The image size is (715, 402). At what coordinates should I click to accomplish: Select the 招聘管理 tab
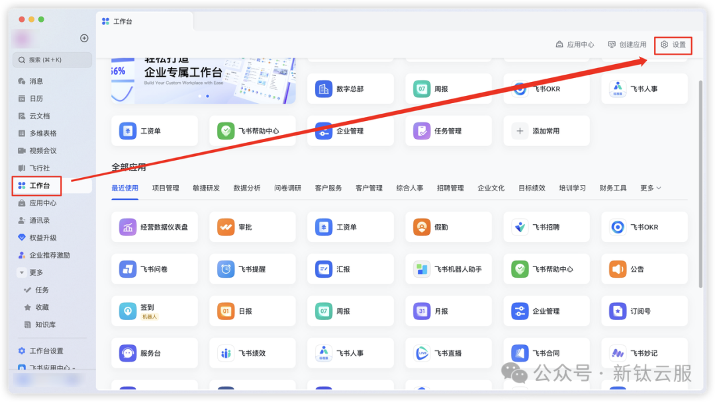click(x=451, y=188)
